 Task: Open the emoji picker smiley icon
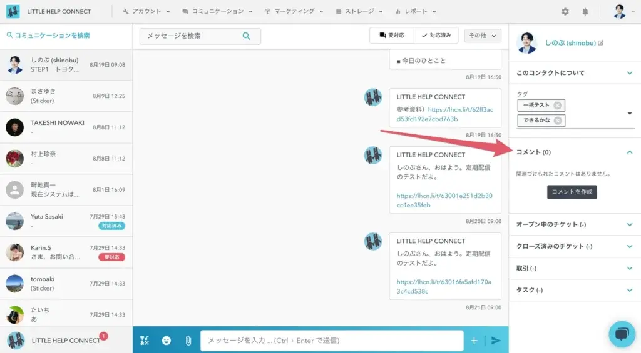pyautogui.click(x=166, y=341)
